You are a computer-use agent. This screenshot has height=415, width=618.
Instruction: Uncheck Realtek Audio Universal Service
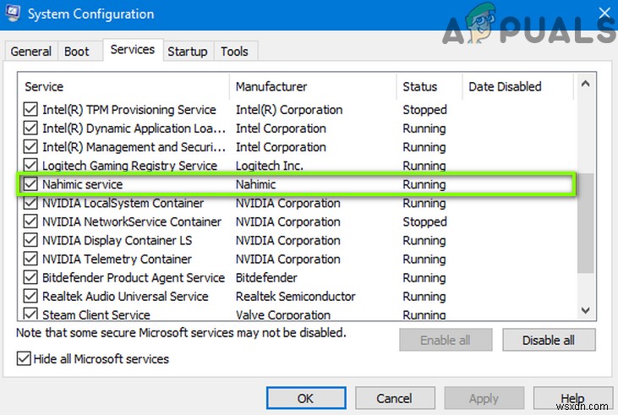pos(31,297)
